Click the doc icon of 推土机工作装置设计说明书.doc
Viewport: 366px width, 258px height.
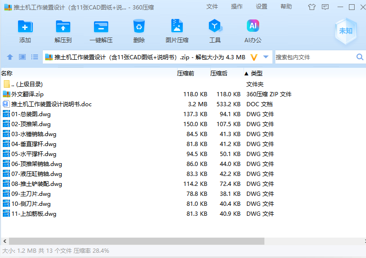[x=6, y=104]
